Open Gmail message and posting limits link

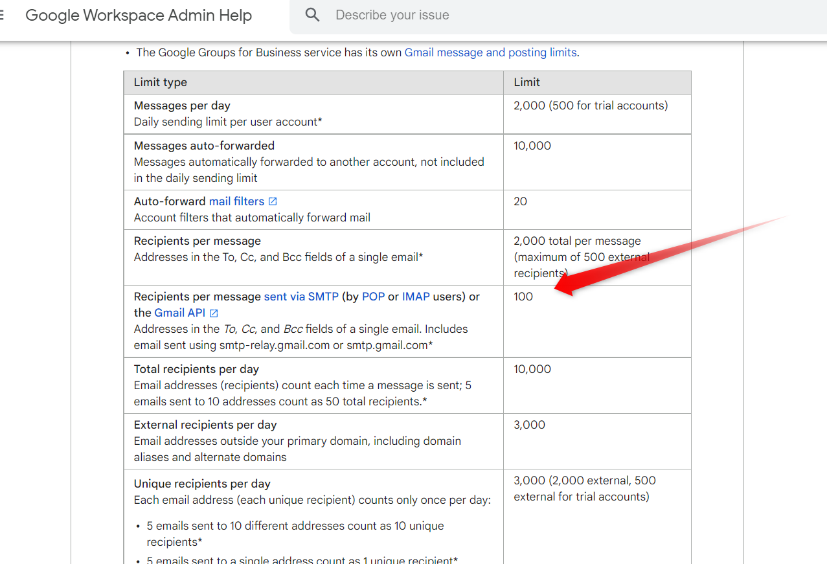point(490,52)
